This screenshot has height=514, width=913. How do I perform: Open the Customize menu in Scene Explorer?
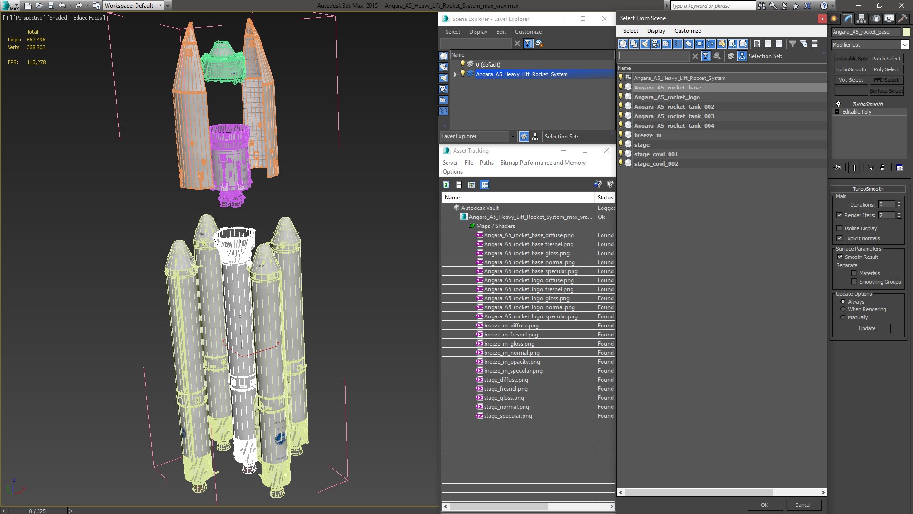click(x=528, y=32)
